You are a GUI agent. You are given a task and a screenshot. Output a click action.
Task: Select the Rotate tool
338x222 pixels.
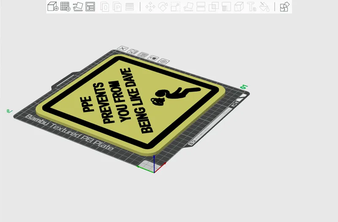[163, 6]
